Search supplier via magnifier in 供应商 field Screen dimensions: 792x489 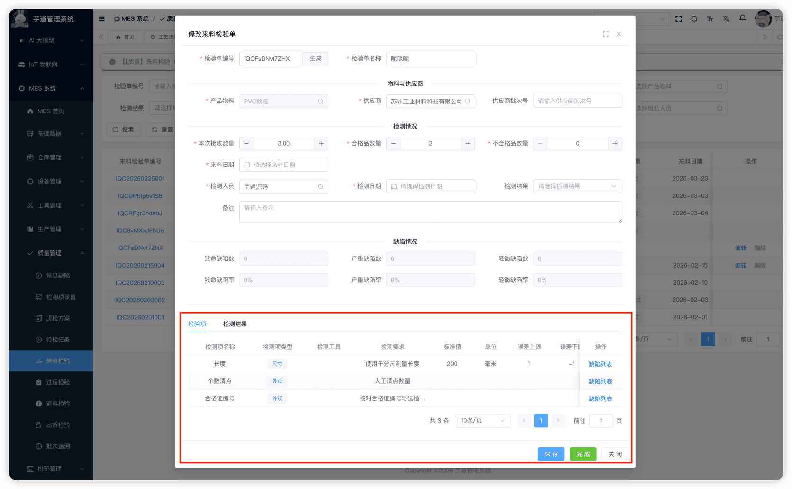(x=467, y=101)
